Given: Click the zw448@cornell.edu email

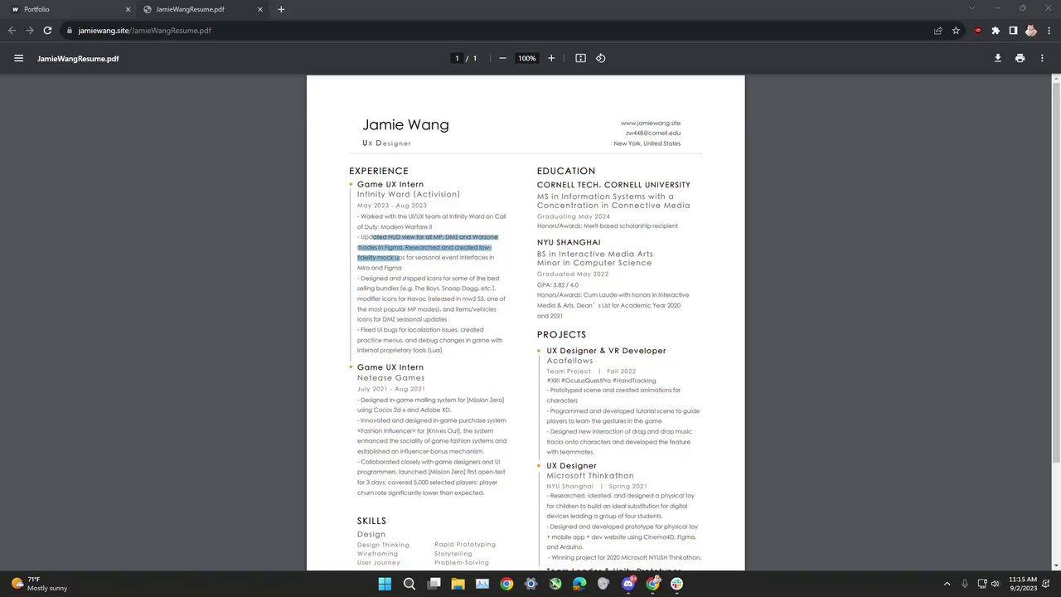Looking at the screenshot, I should click(653, 133).
